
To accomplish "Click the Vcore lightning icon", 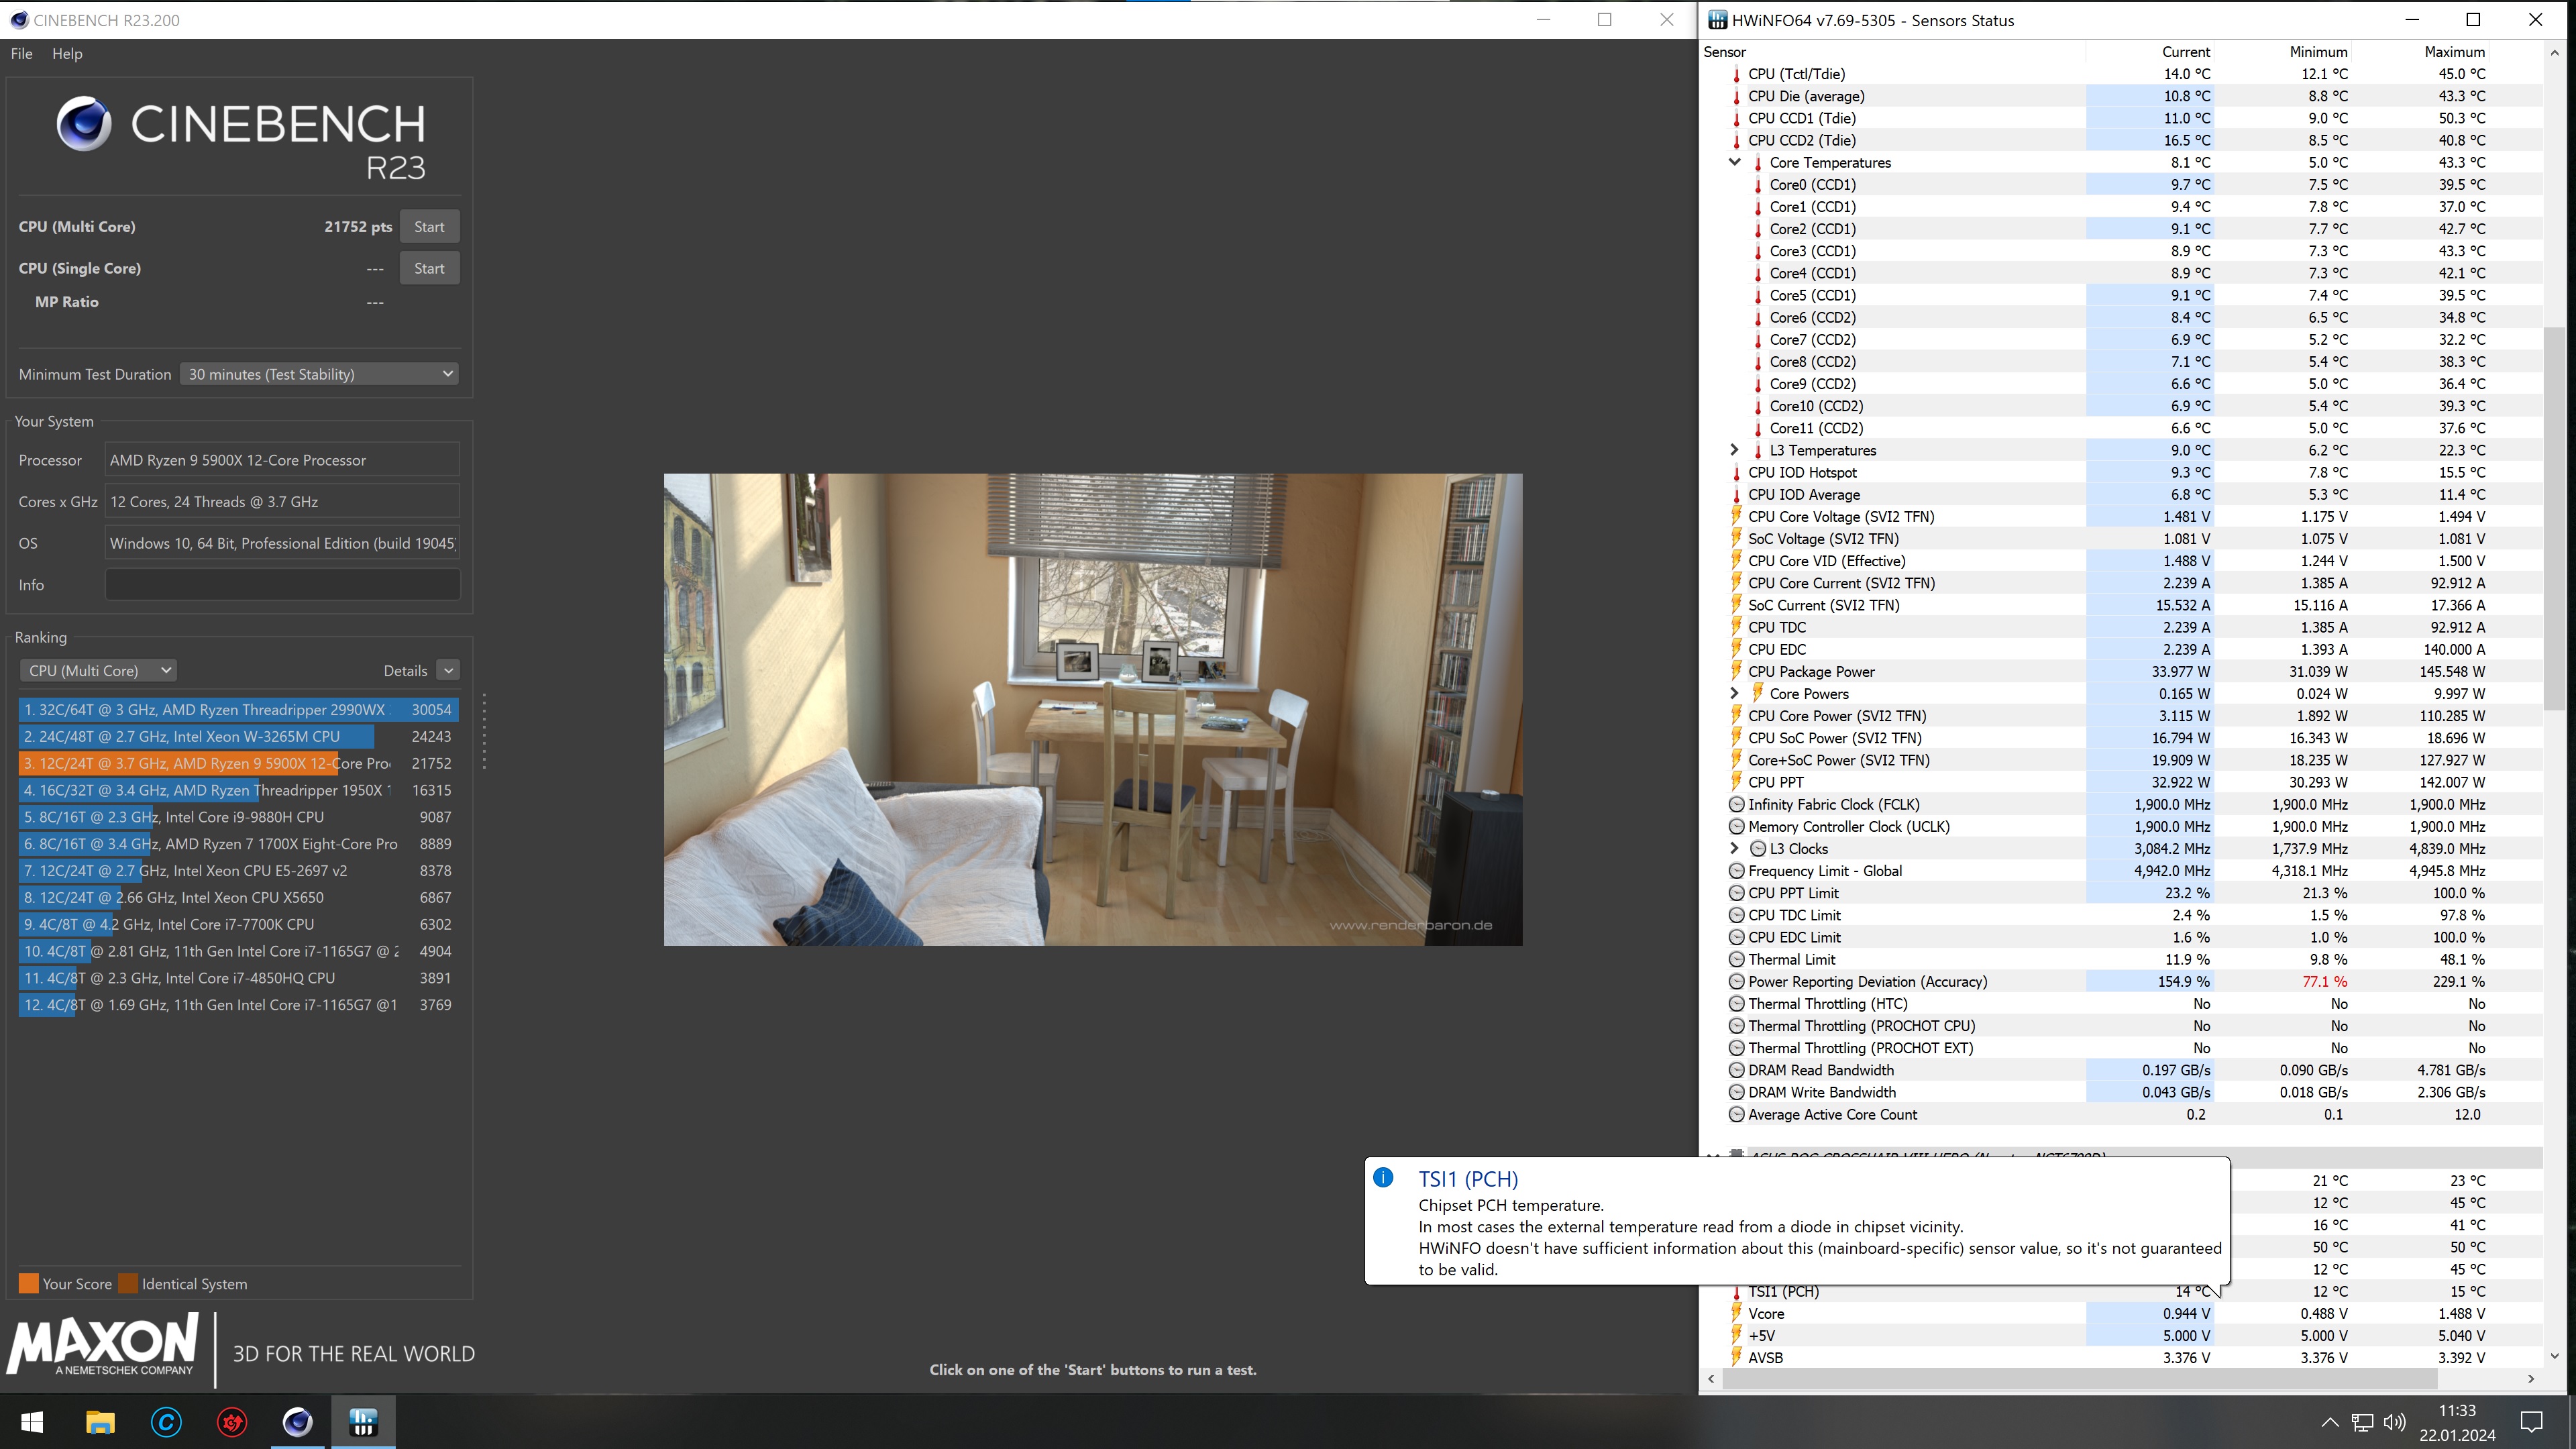I will 1736,1314.
